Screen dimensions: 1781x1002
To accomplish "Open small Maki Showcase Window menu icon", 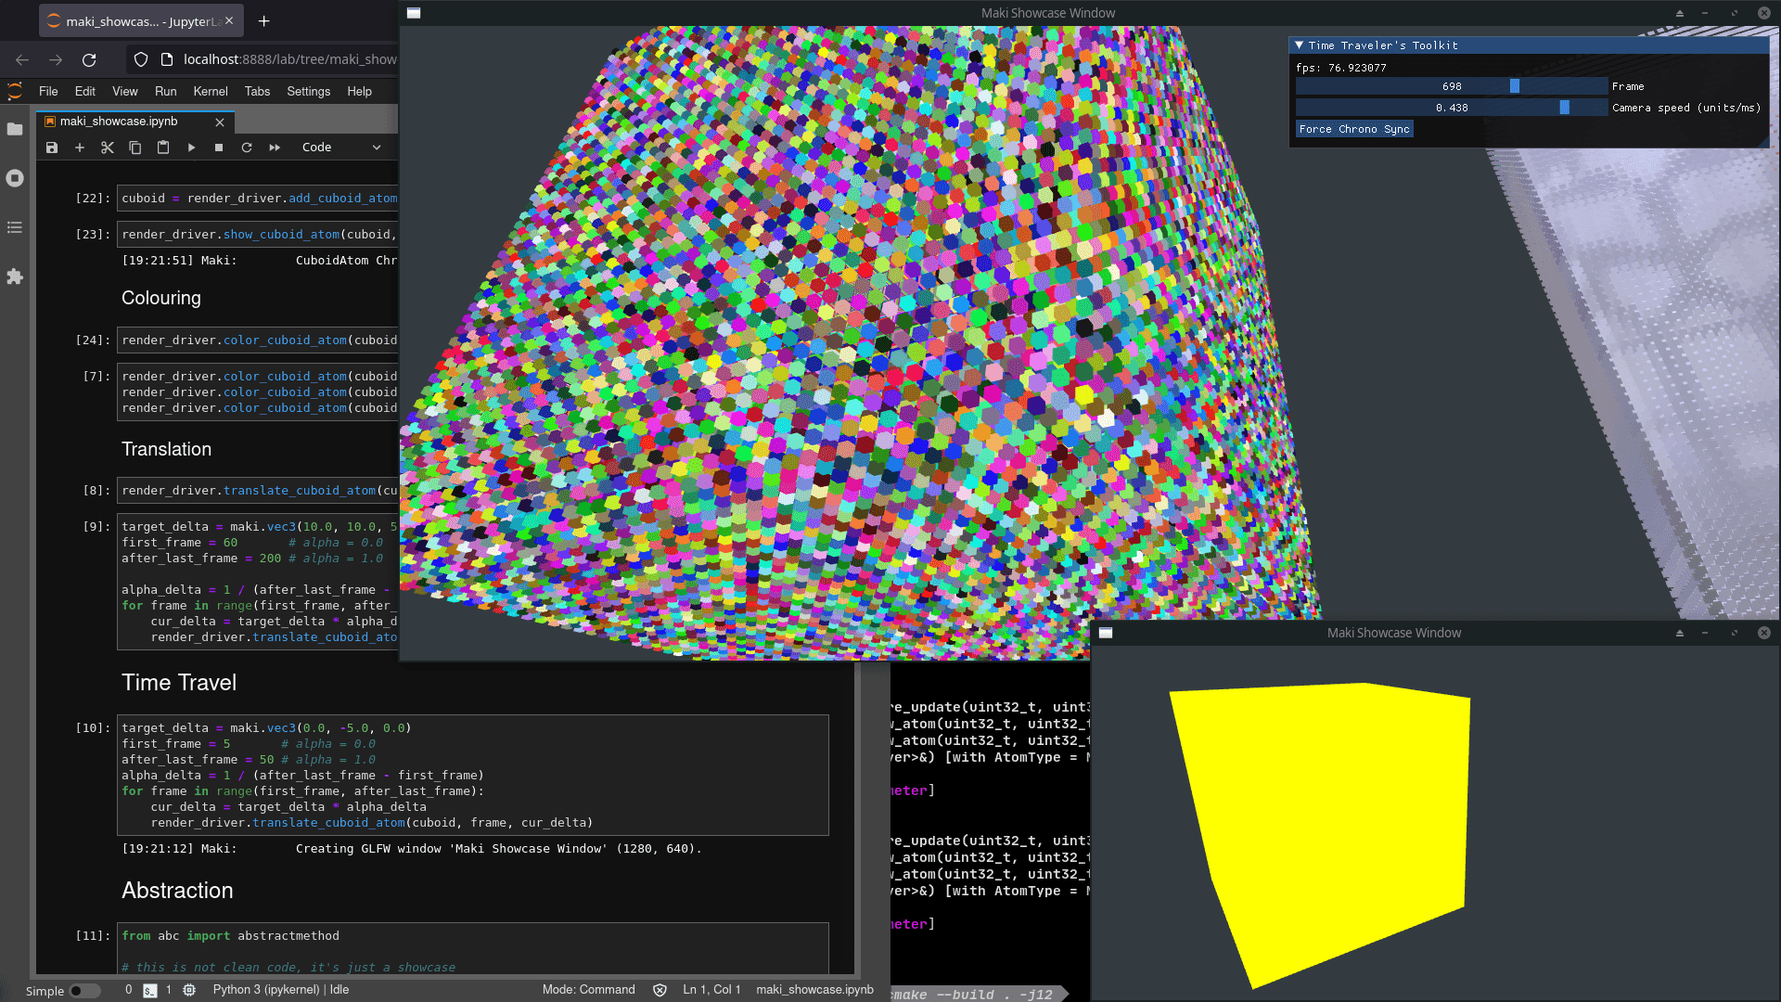I will (1106, 633).
